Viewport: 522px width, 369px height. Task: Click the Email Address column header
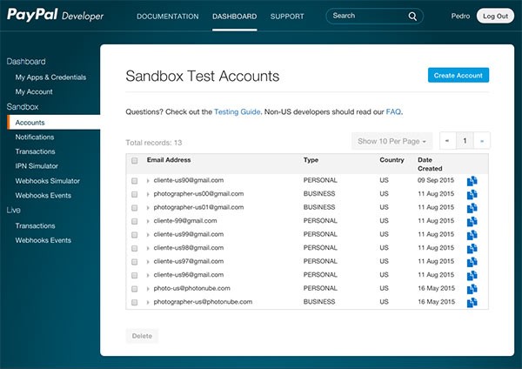(x=169, y=160)
